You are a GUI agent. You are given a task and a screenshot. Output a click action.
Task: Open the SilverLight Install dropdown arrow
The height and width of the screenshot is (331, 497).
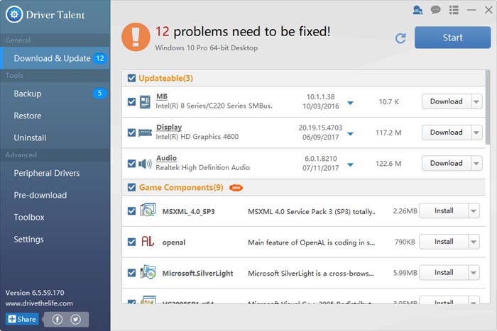tap(474, 272)
